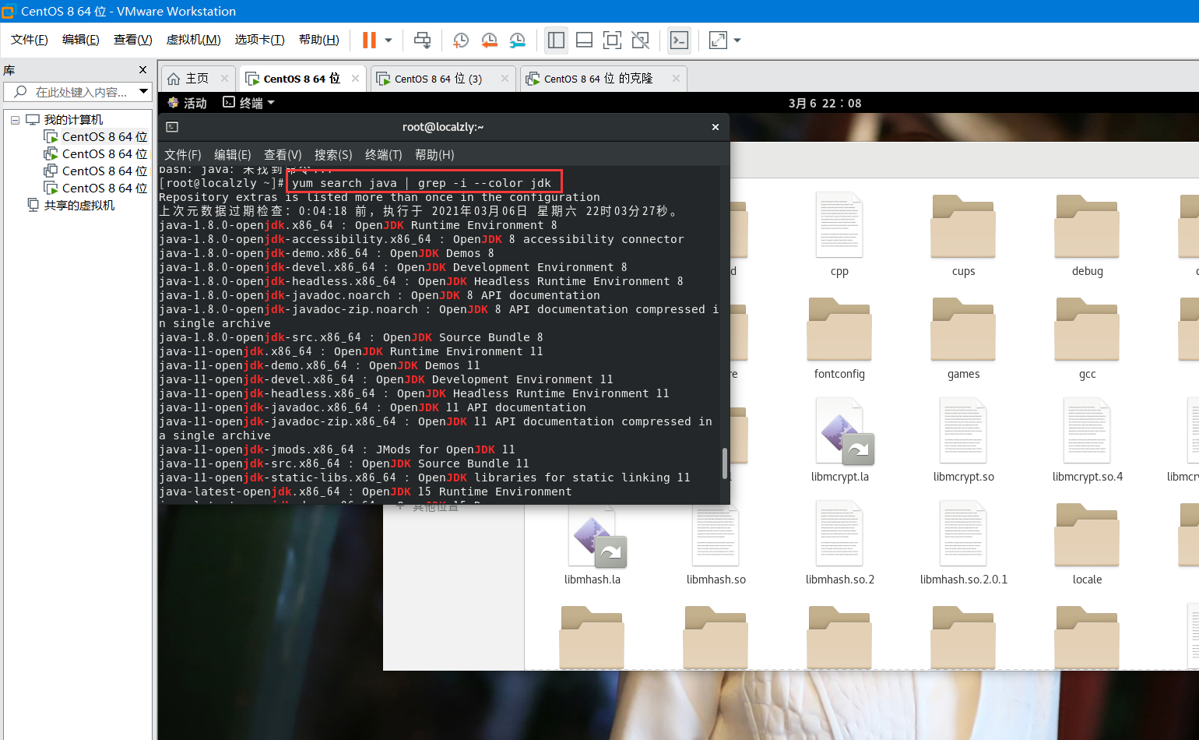The width and height of the screenshot is (1199, 740).
Task: Toggle the thumbnail bar view icon
Action: pyautogui.click(x=584, y=40)
